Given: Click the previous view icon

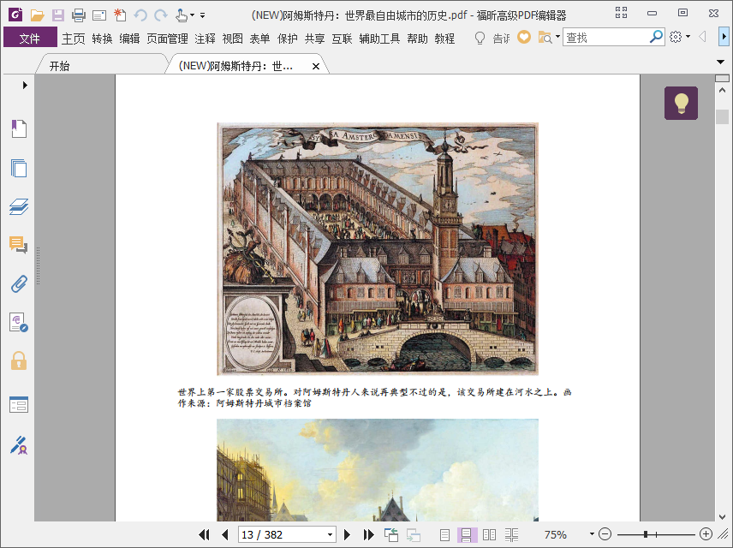Looking at the screenshot, I should click(390, 534).
